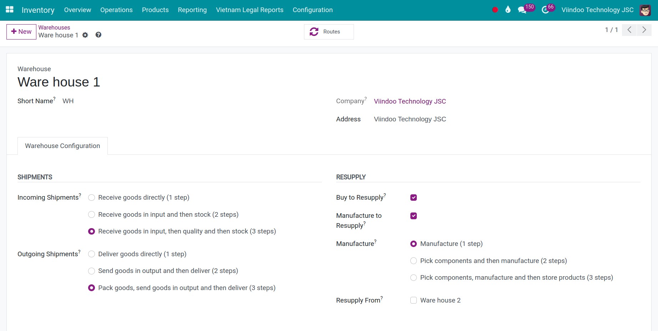Click the Ware house 1 breadcrumb title

point(58,35)
